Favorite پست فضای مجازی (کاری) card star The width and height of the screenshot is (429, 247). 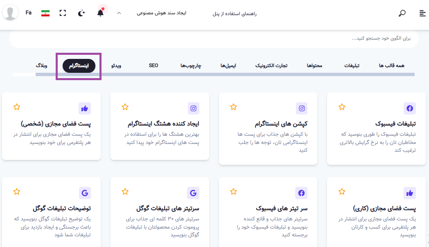[342, 191]
